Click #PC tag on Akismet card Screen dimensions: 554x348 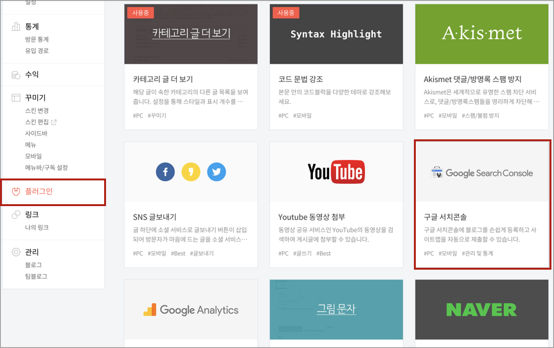coord(429,116)
